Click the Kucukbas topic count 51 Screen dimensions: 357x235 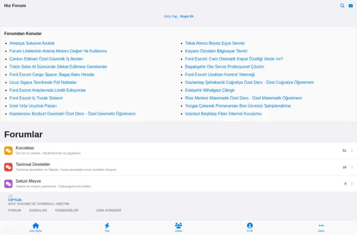[345, 151]
